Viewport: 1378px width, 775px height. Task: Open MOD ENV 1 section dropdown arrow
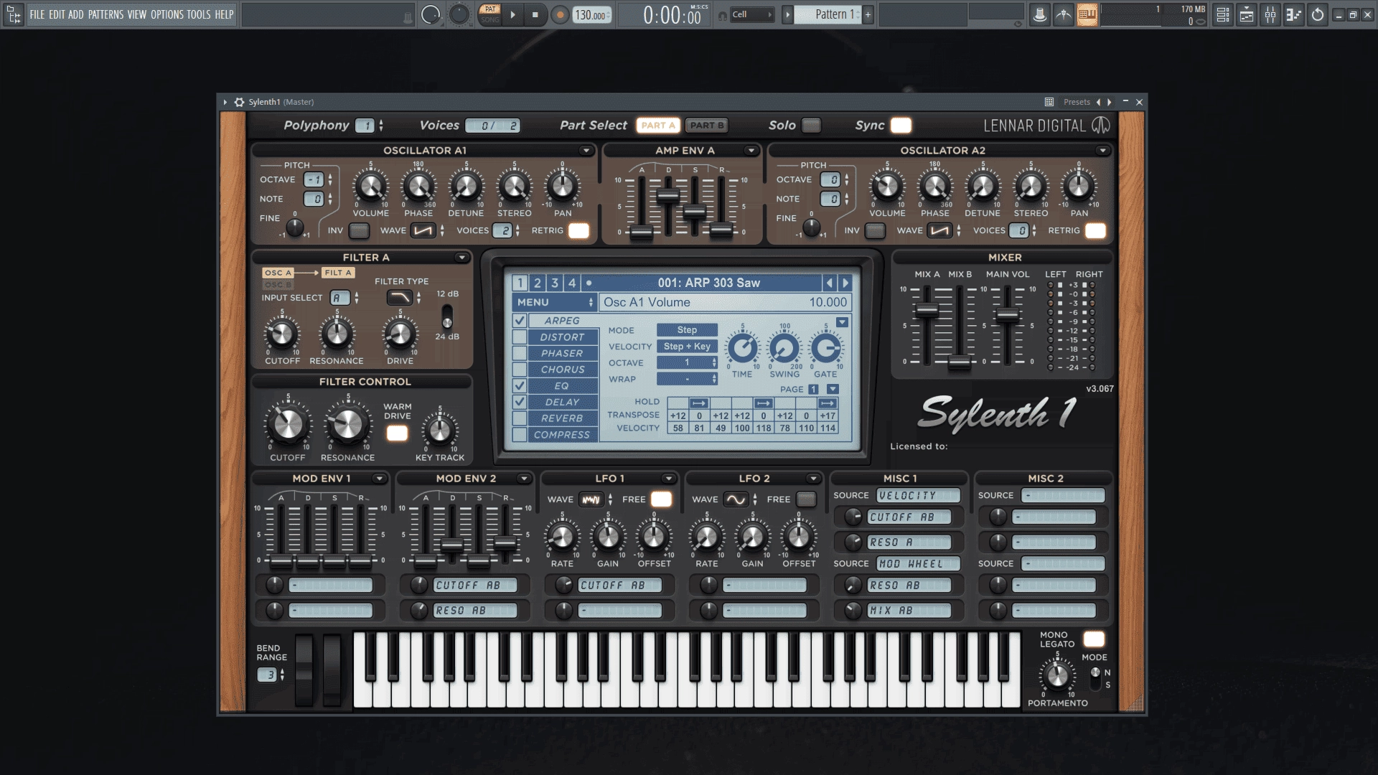pyautogui.click(x=379, y=479)
